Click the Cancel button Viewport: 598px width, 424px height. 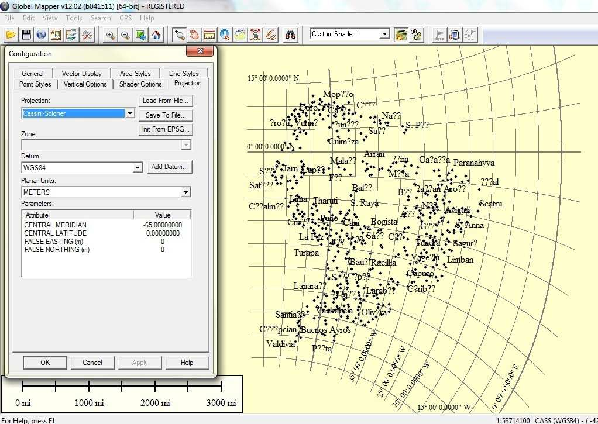click(92, 363)
